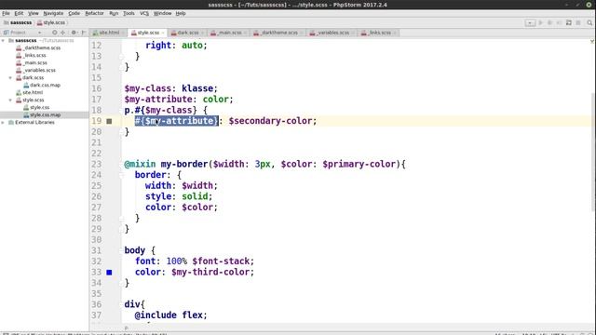The width and height of the screenshot is (596, 335).
Task: Click the Search Everywhere magnifier icon
Action: pyautogui.click(x=589, y=22)
